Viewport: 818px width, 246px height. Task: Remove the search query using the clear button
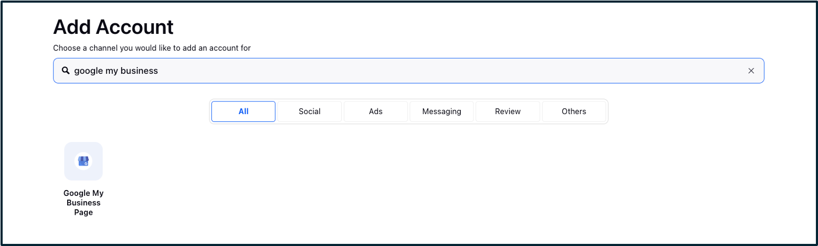pyautogui.click(x=751, y=71)
